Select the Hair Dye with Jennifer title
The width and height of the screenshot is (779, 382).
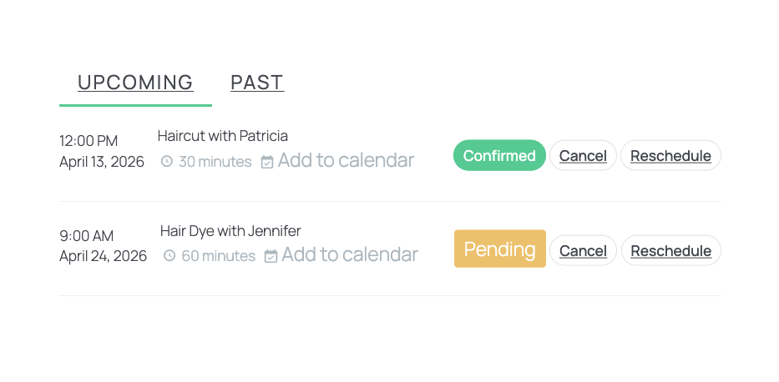(x=230, y=230)
